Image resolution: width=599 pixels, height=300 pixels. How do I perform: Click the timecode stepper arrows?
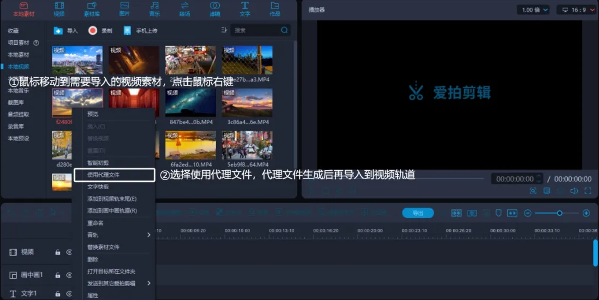[x=539, y=179]
